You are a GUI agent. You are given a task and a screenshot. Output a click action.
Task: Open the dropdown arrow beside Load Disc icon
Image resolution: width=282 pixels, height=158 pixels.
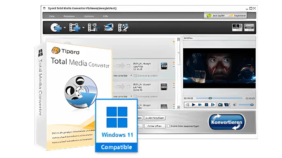[x=65, y=28]
